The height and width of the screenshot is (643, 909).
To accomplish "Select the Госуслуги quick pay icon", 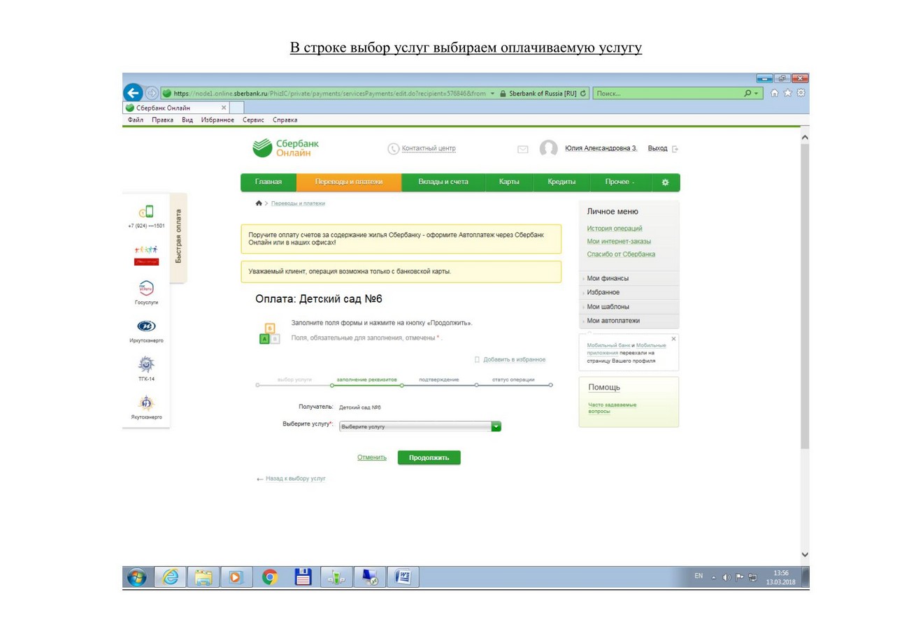I will [x=146, y=288].
